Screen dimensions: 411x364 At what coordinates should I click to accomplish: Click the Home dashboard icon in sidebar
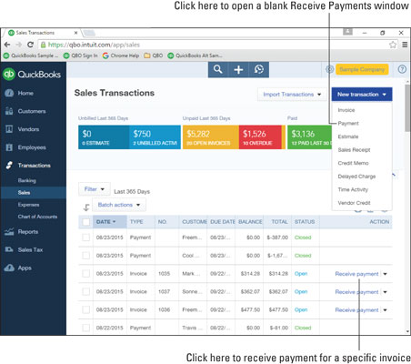coord(9,93)
